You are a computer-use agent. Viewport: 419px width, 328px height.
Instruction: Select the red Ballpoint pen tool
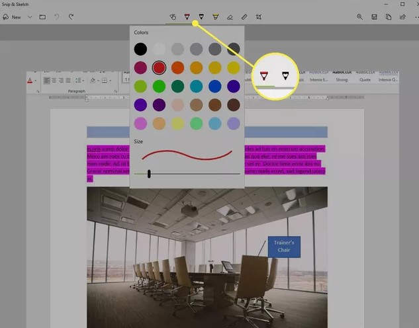(x=187, y=17)
